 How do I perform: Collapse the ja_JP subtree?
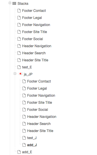(15, 74)
